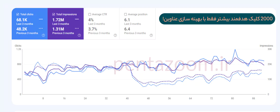This screenshot has width=280, height=112.
Task: Click the 80 label on the x-axis
Action: (x=232, y=99)
